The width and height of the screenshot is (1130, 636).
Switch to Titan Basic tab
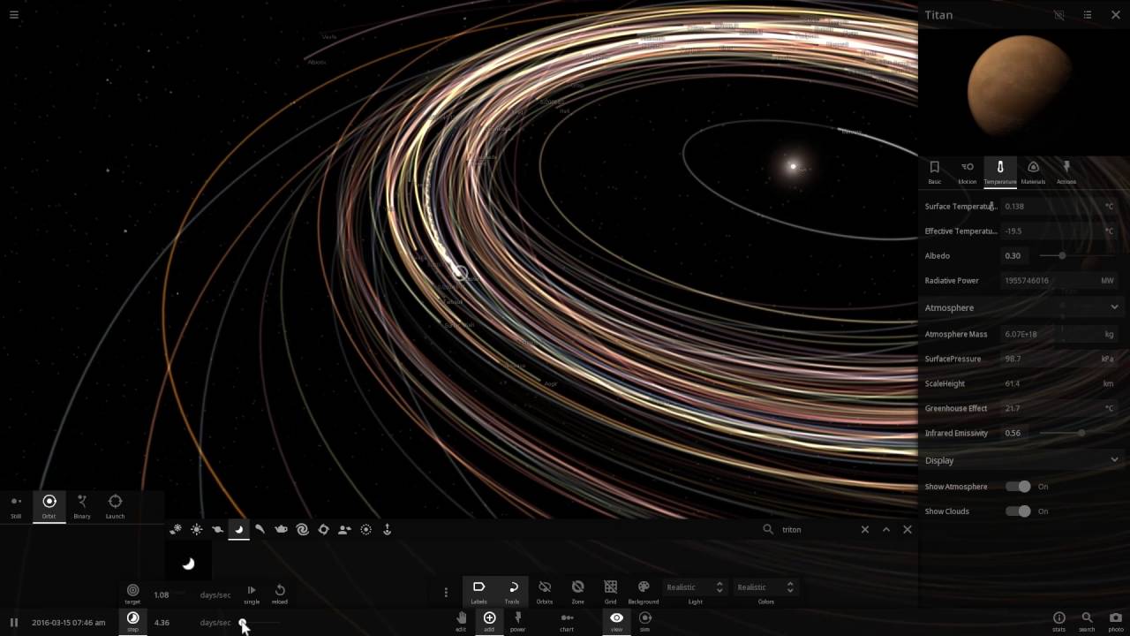(934, 171)
